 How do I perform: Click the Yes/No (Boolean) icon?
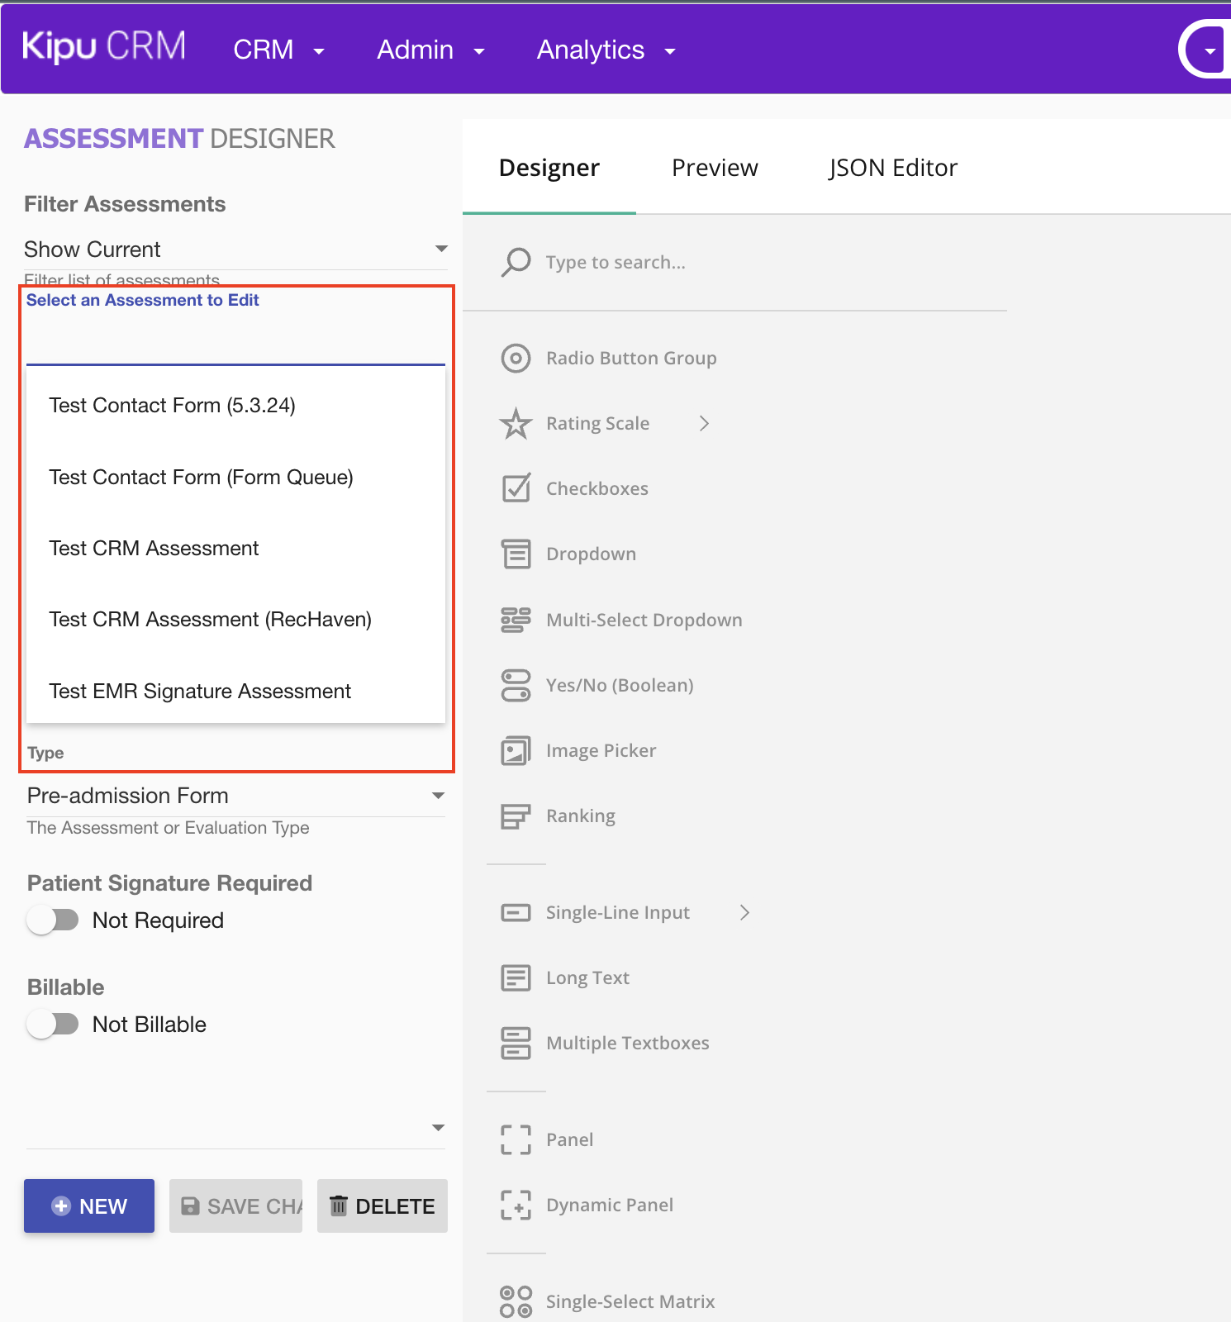[x=516, y=685]
